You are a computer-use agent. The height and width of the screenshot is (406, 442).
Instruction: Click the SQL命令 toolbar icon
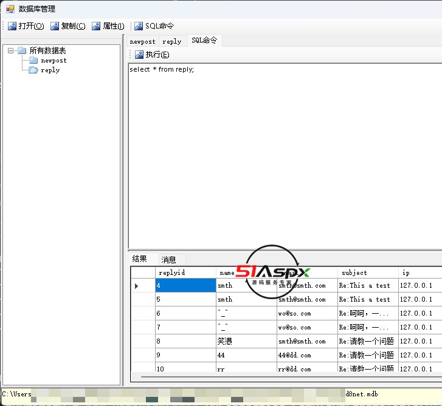tap(139, 26)
